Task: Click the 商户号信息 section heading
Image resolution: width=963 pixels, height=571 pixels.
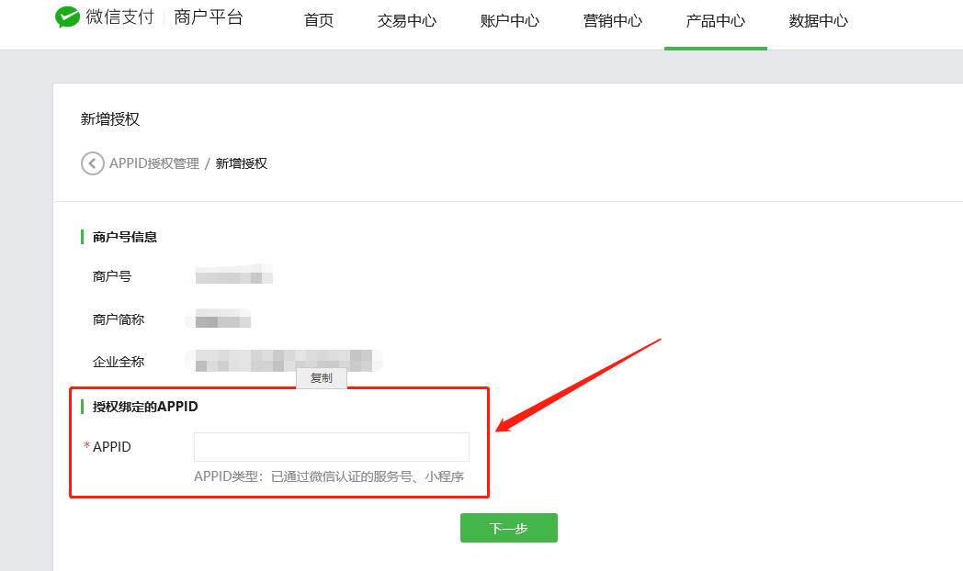Action: click(x=125, y=237)
